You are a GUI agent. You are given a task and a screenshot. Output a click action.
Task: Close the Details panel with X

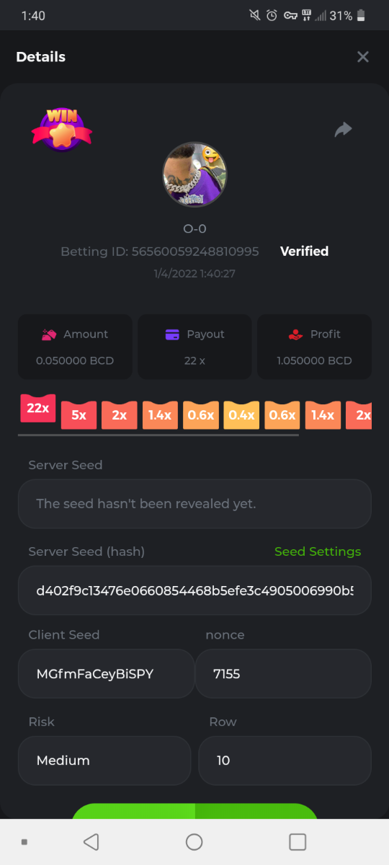pos(363,57)
